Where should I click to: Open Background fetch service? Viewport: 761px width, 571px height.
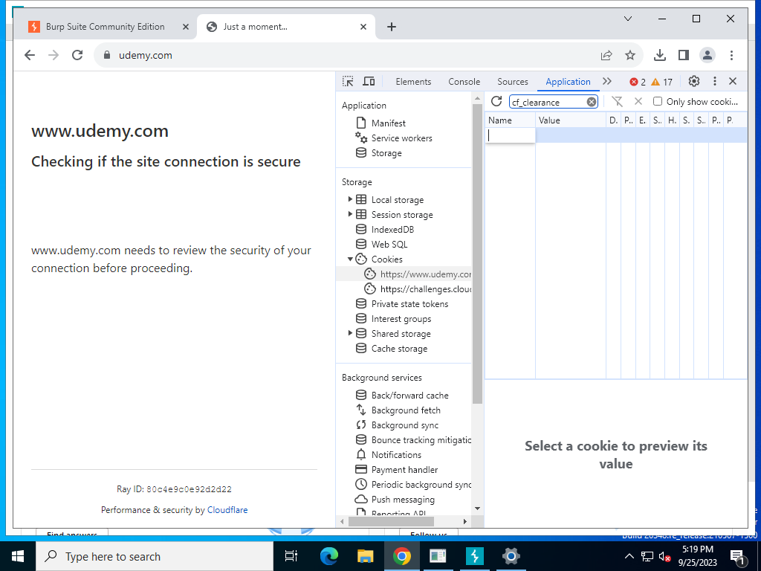[406, 410]
